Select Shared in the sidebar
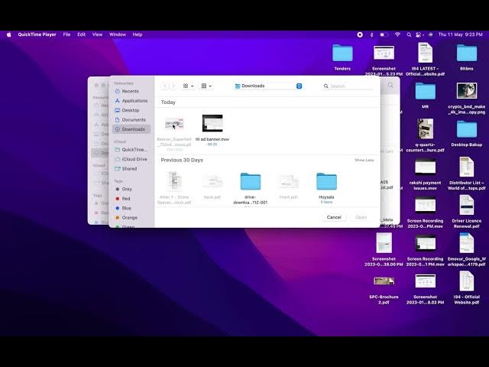 click(131, 168)
